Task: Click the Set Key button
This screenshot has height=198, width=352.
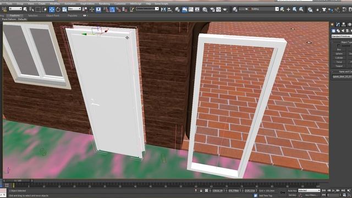Action: point(292,195)
